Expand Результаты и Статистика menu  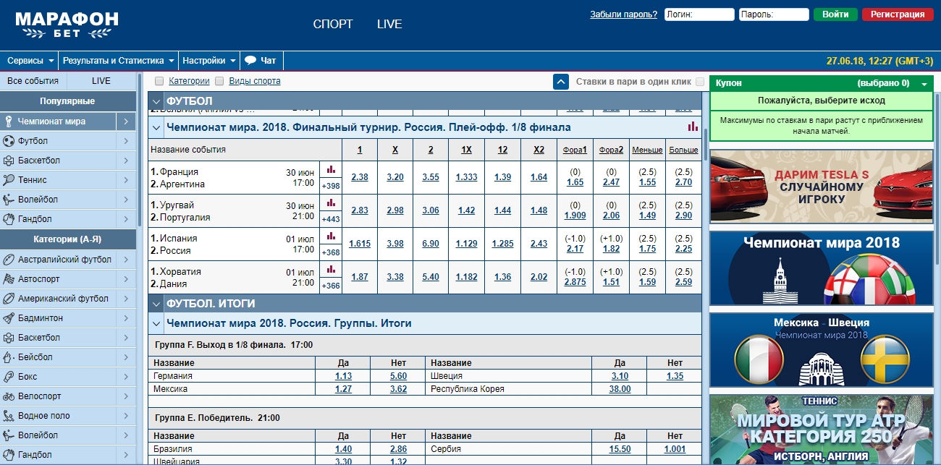click(x=118, y=61)
